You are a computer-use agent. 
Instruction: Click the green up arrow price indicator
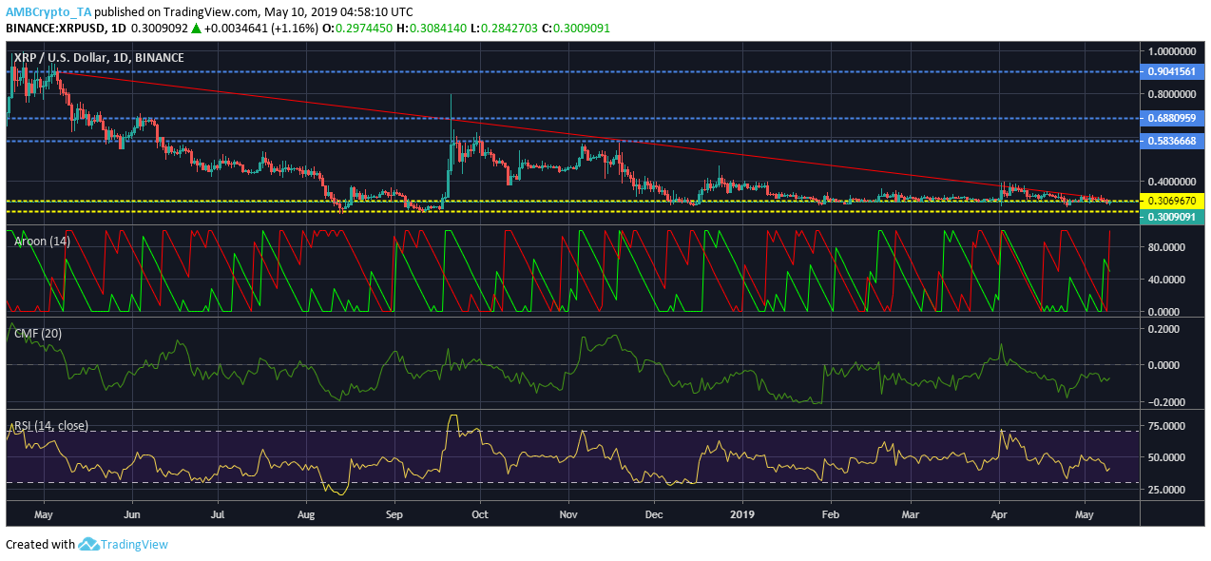195,29
